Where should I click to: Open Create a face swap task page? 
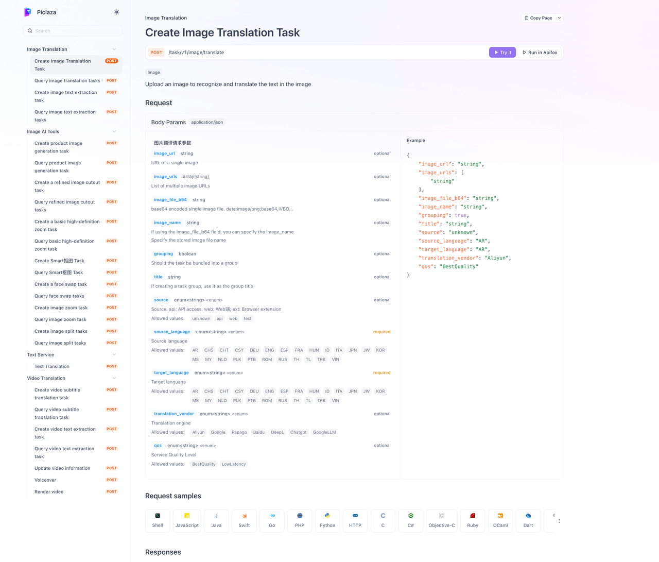tap(61, 284)
